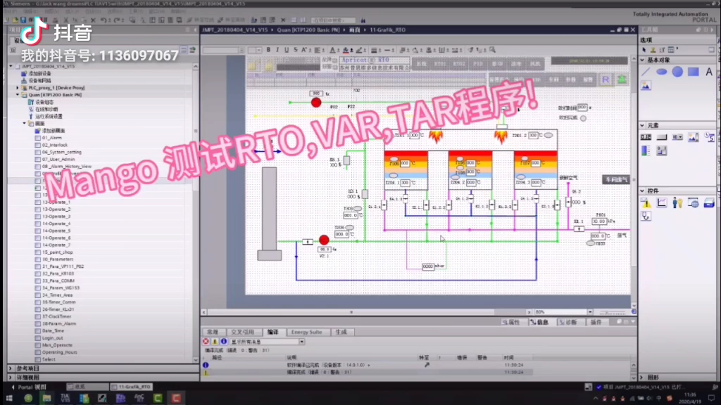
Task: Pick the Rectangle drawing tool
Action: pos(694,71)
